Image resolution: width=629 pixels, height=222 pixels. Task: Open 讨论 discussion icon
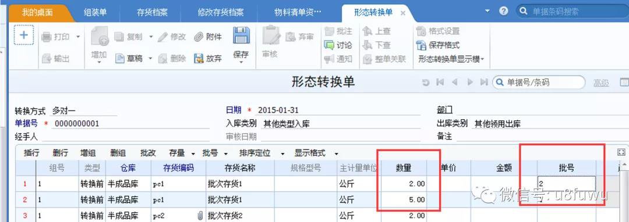pyautogui.click(x=329, y=45)
